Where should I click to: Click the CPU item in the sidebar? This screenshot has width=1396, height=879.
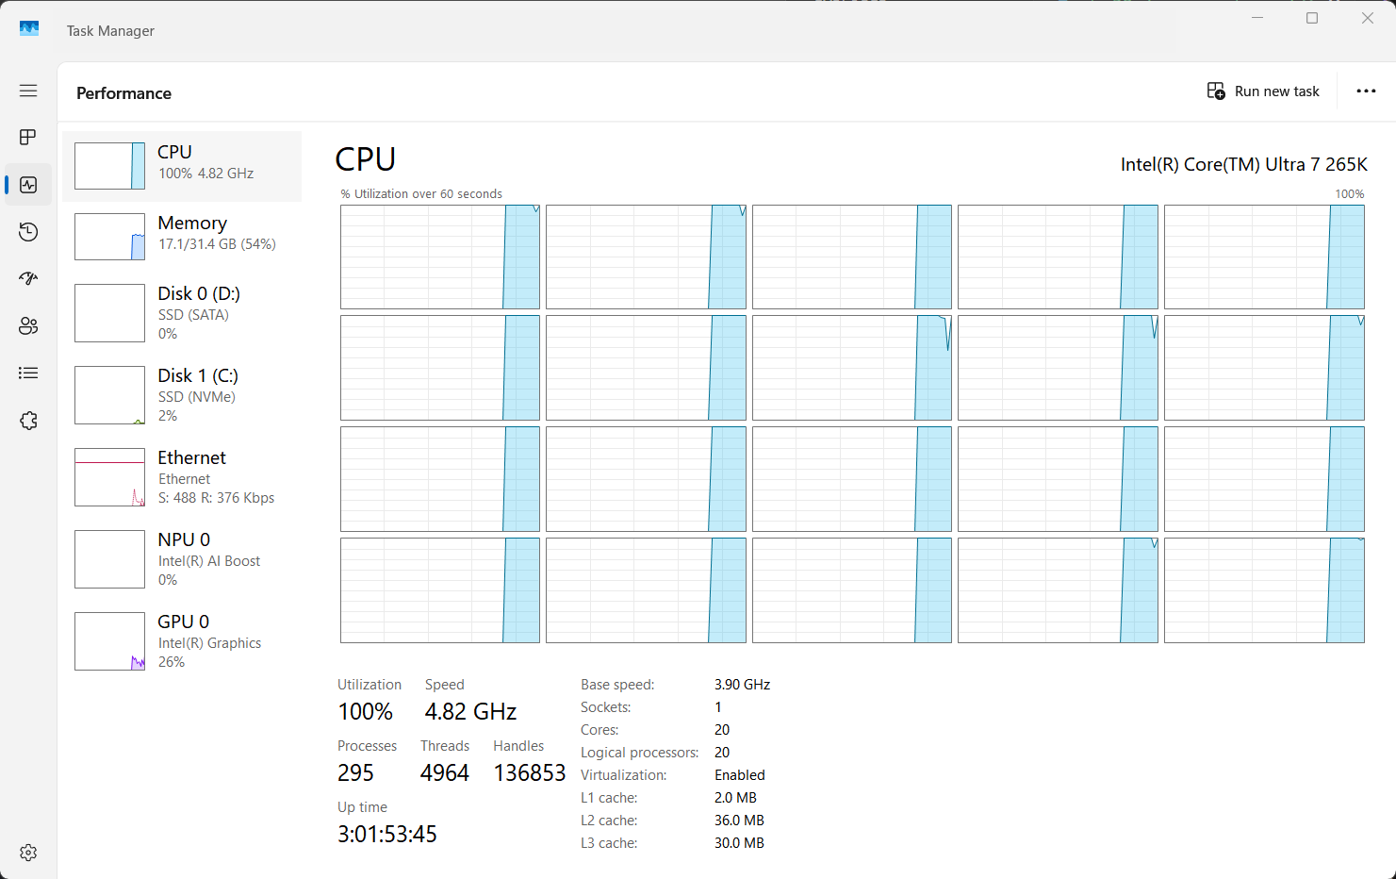(182, 166)
